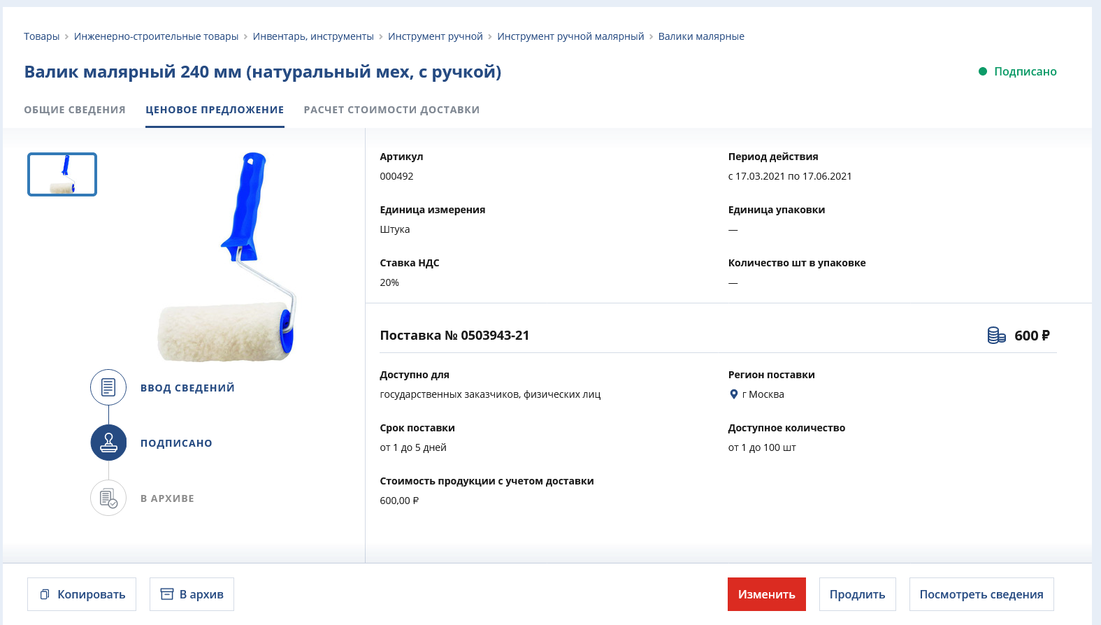1101x625 pixels.
Task: Select the paint roller thumbnail image
Action: pos(62,174)
